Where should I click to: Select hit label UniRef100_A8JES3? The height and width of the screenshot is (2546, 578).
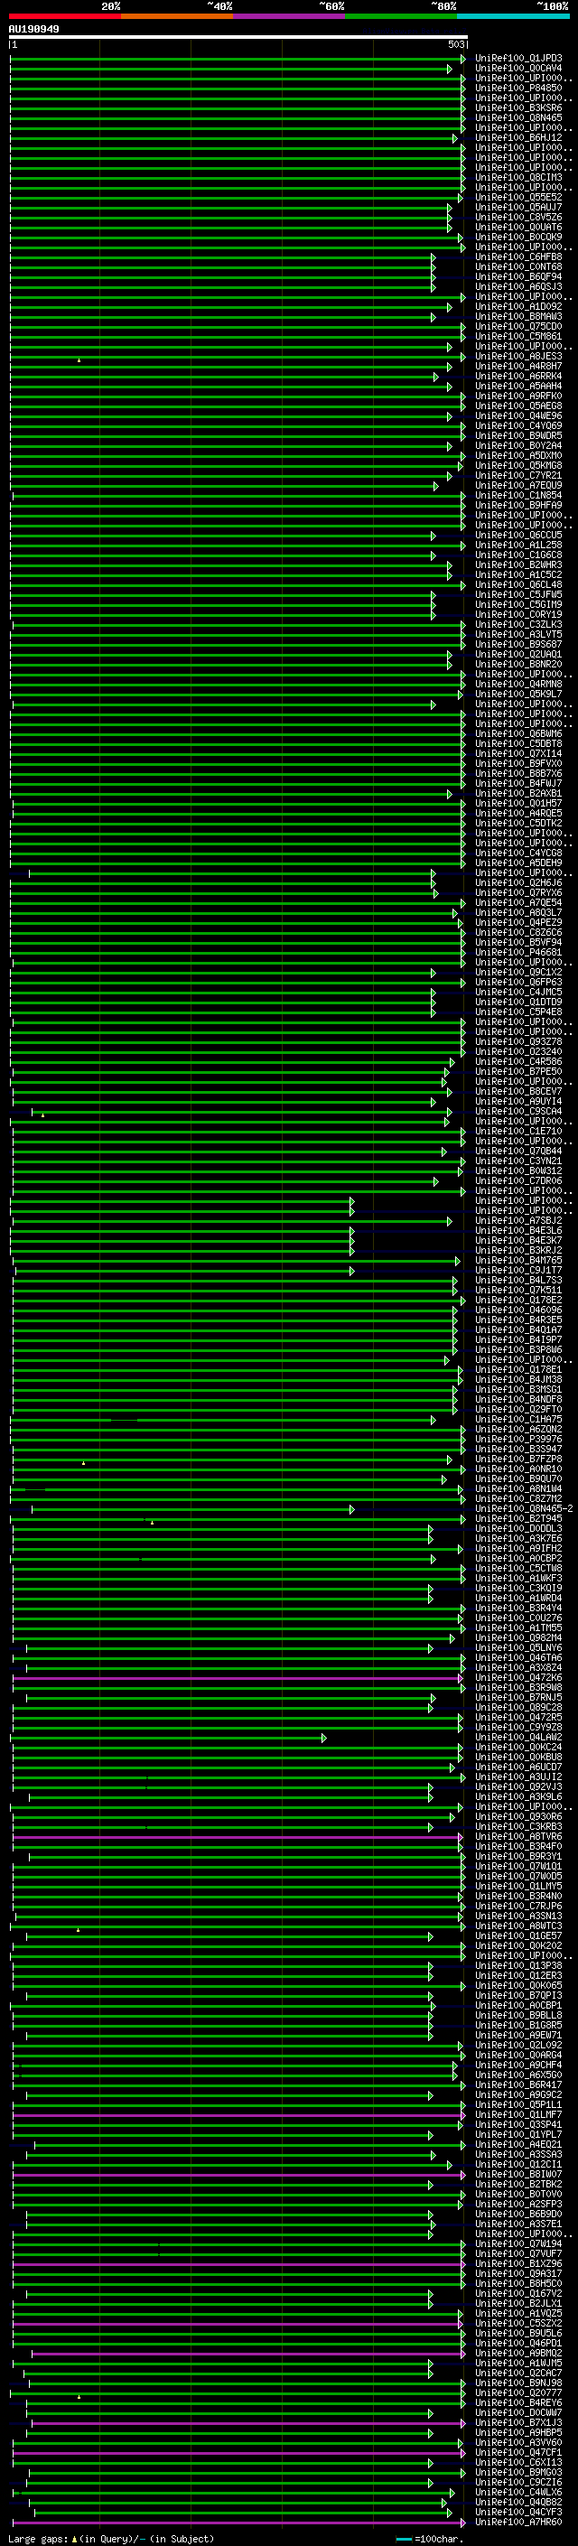point(518,357)
